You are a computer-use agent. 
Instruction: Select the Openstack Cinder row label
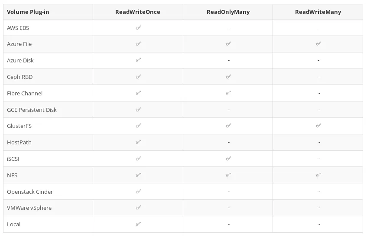[x=30, y=192]
